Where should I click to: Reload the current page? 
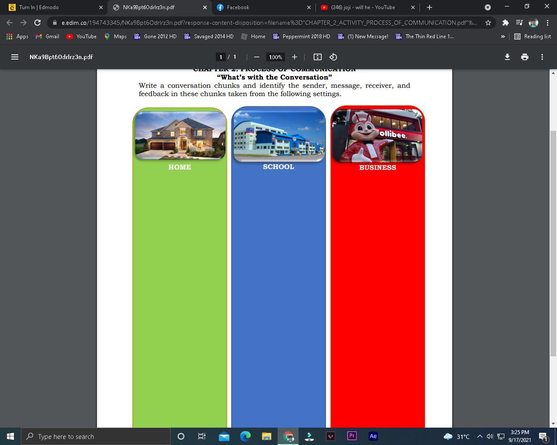(x=37, y=23)
